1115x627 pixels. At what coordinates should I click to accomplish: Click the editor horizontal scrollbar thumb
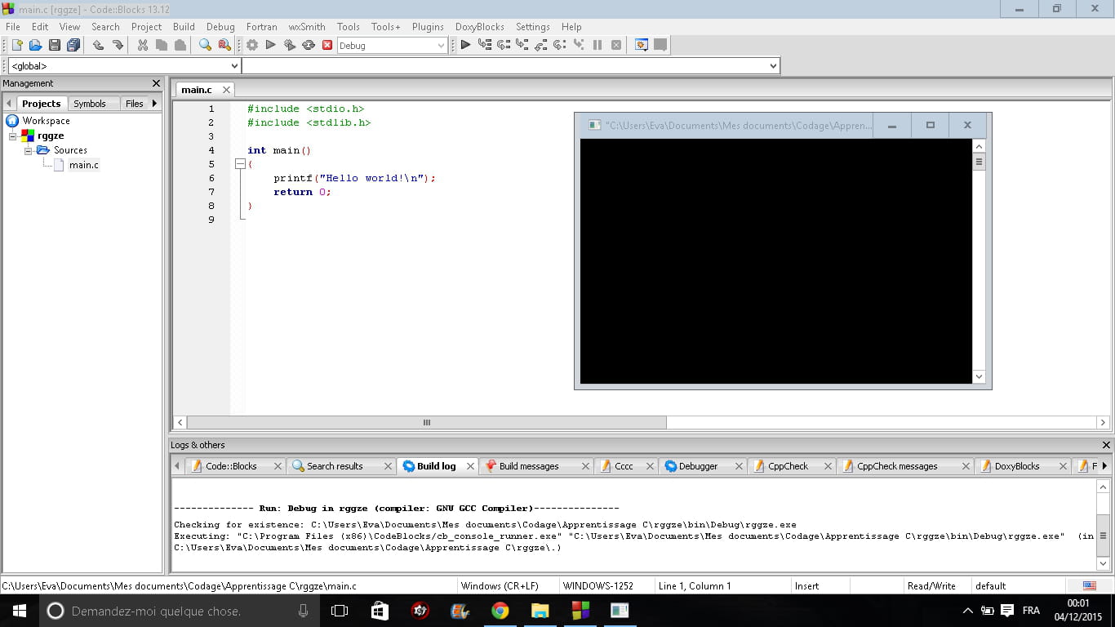pos(426,423)
